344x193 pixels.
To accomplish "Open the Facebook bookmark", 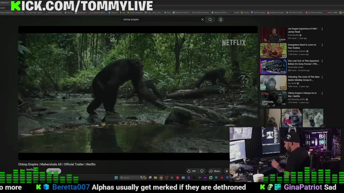I will 113,13.
